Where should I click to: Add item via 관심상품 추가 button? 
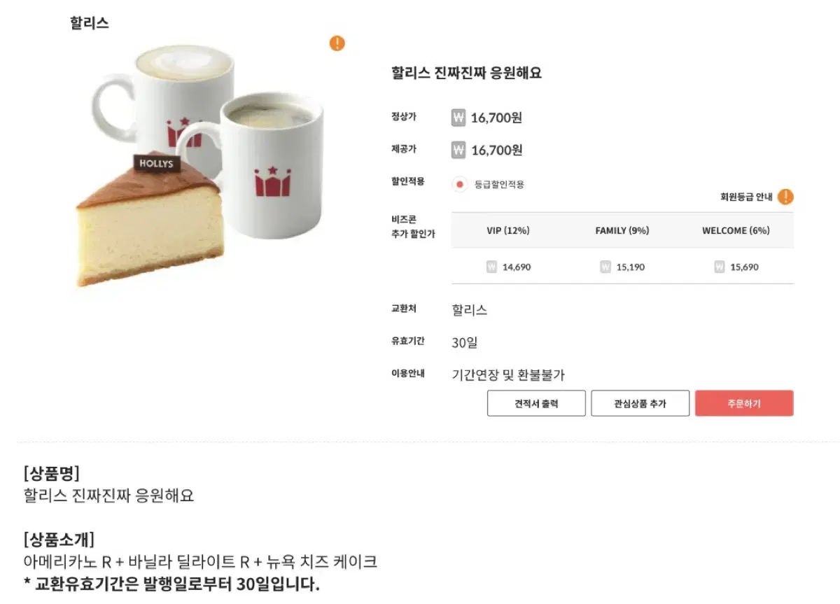point(640,403)
